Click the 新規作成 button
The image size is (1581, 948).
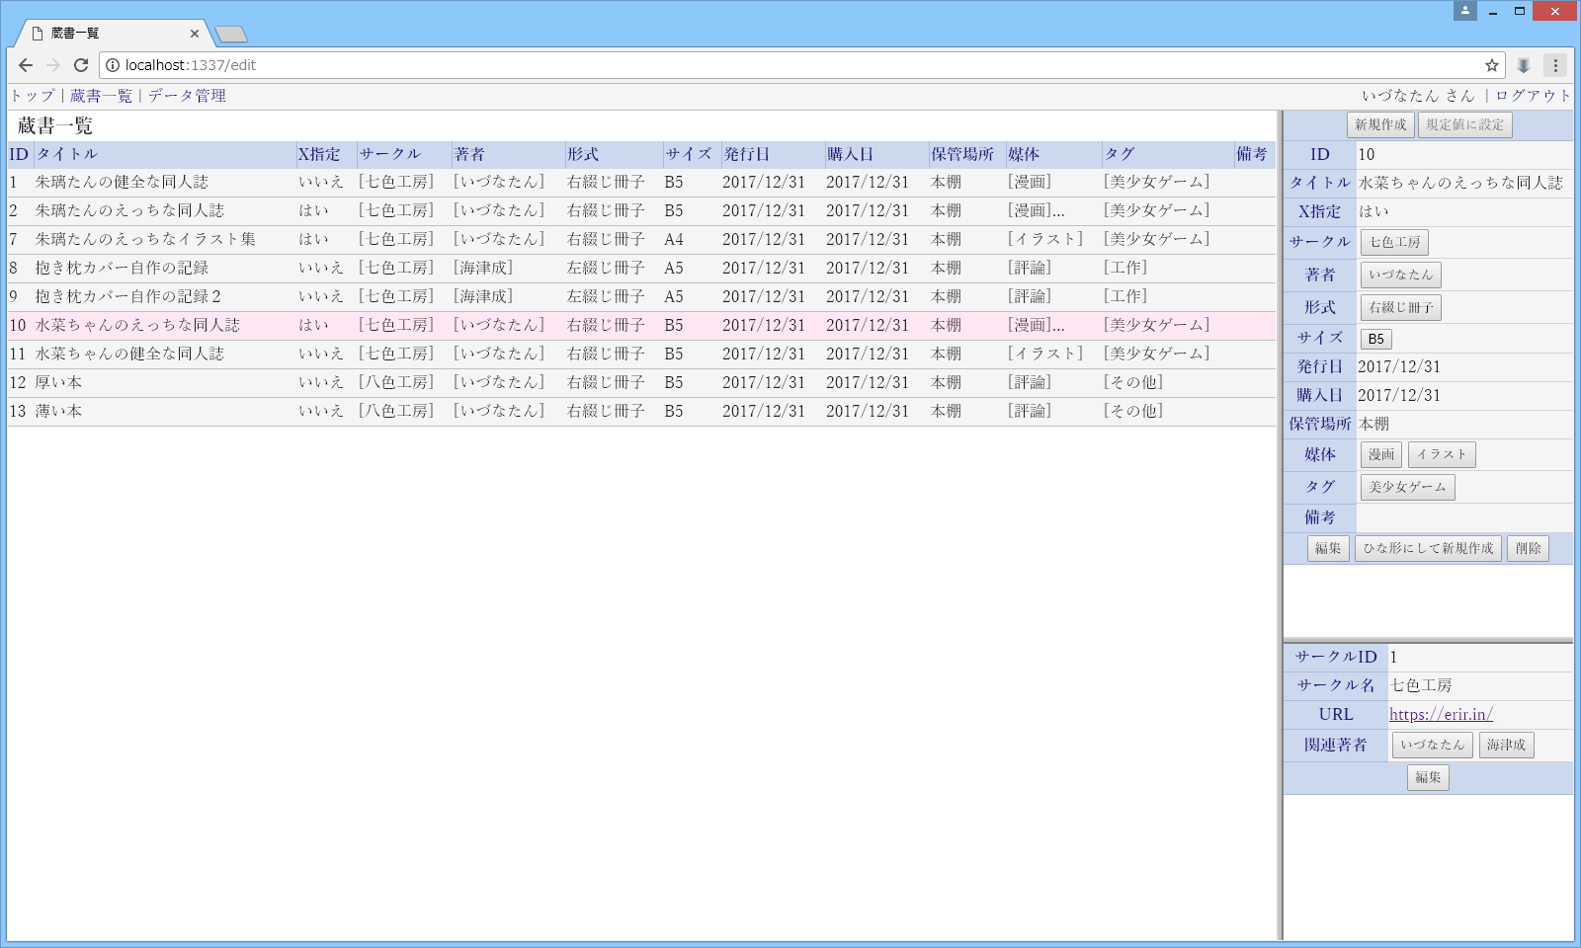tap(1380, 125)
